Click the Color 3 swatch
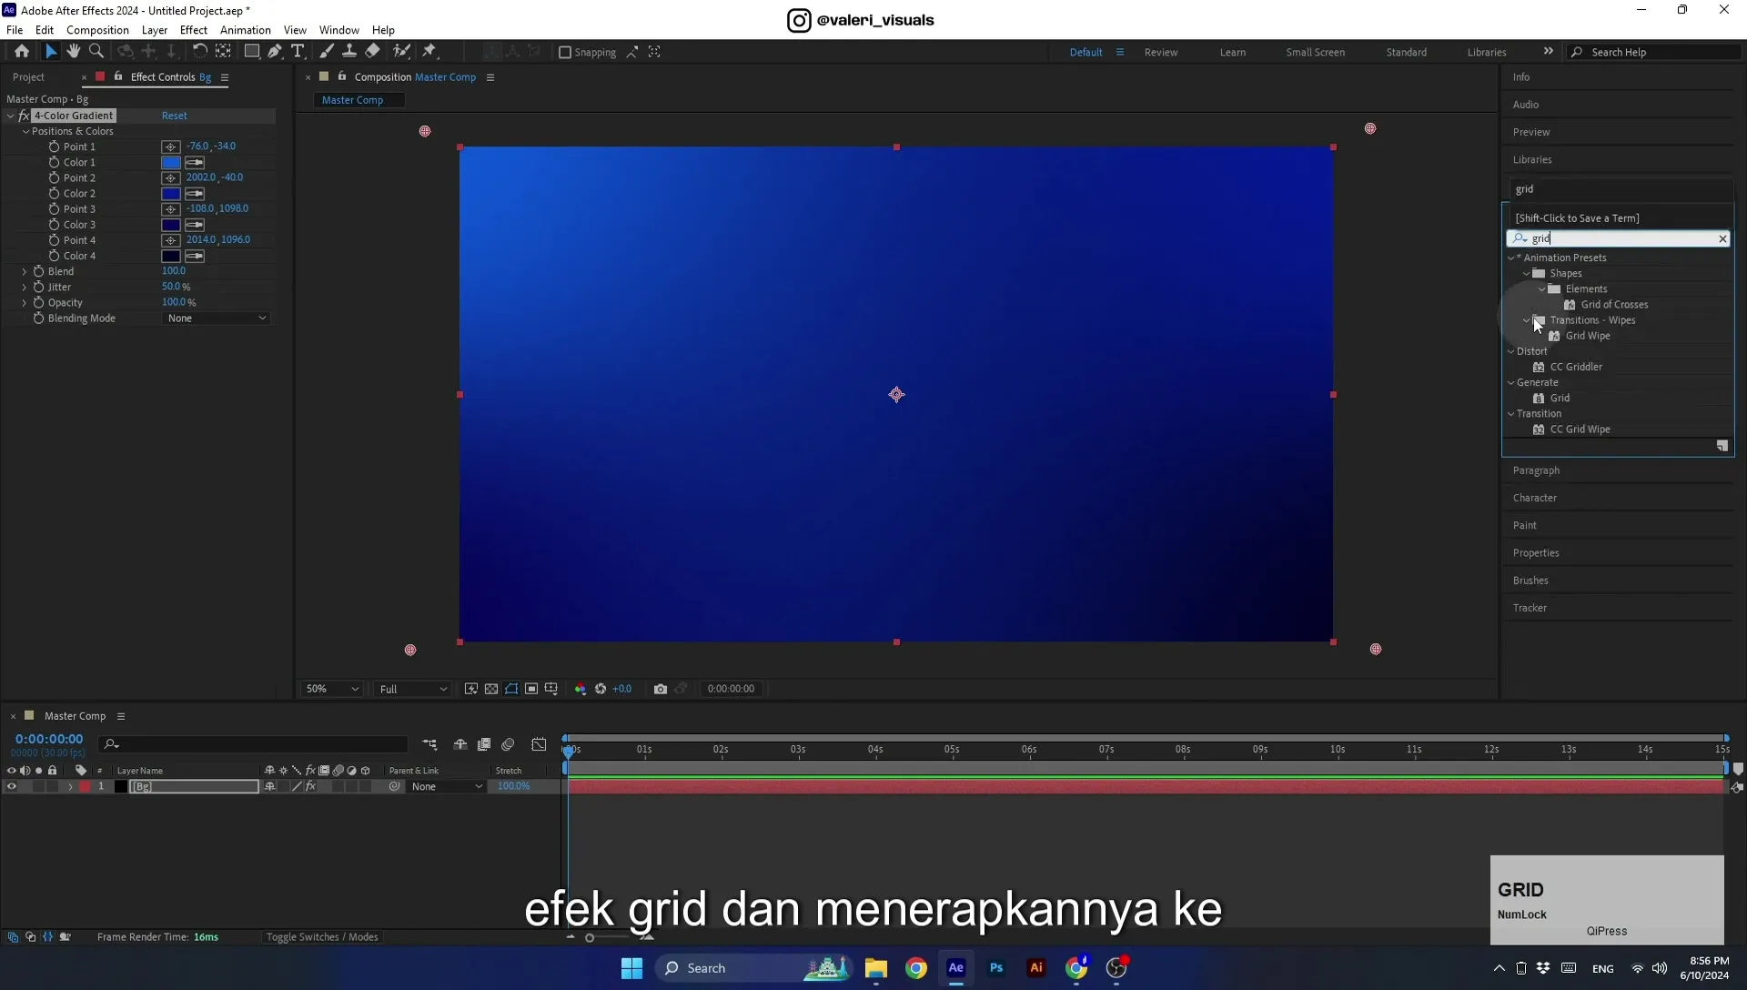This screenshot has width=1747, height=990. [x=171, y=225]
